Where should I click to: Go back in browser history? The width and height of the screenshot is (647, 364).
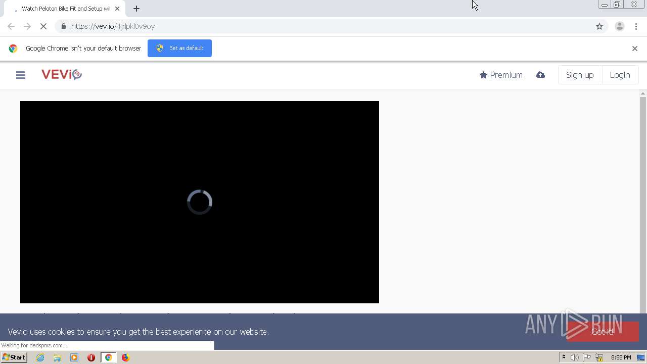[x=11, y=26]
